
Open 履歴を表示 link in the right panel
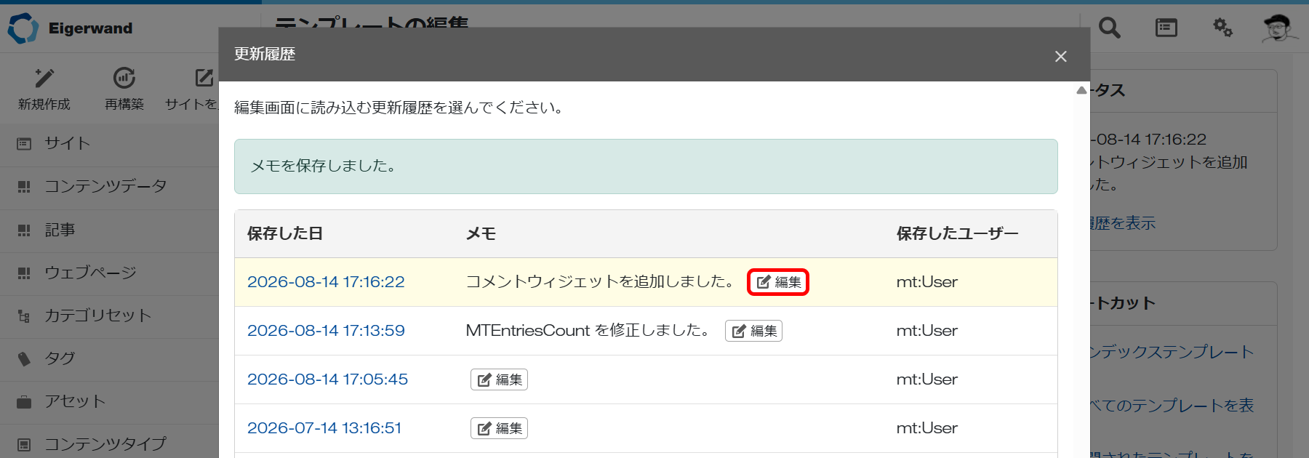click(1122, 223)
